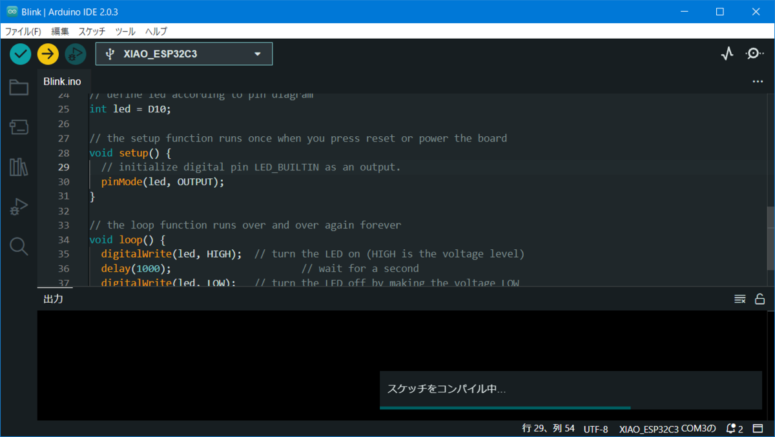Click the Upload arrow button

48,54
